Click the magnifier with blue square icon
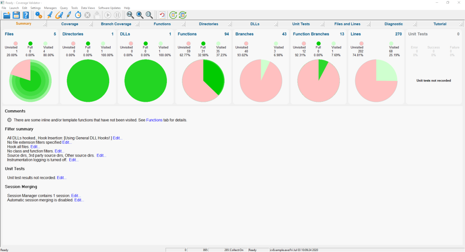 pyautogui.click(x=139, y=15)
